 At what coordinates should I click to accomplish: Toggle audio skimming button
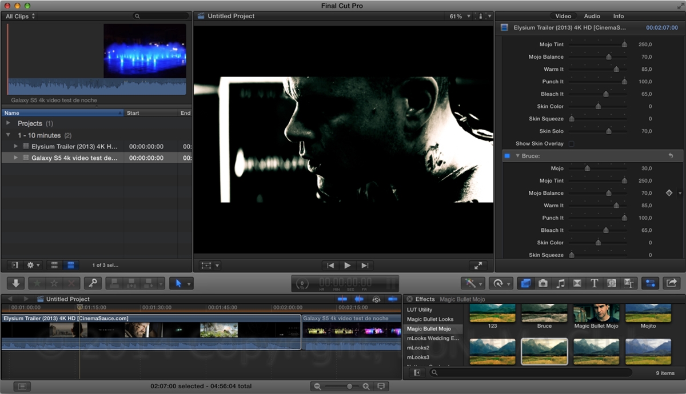pos(359,299)
